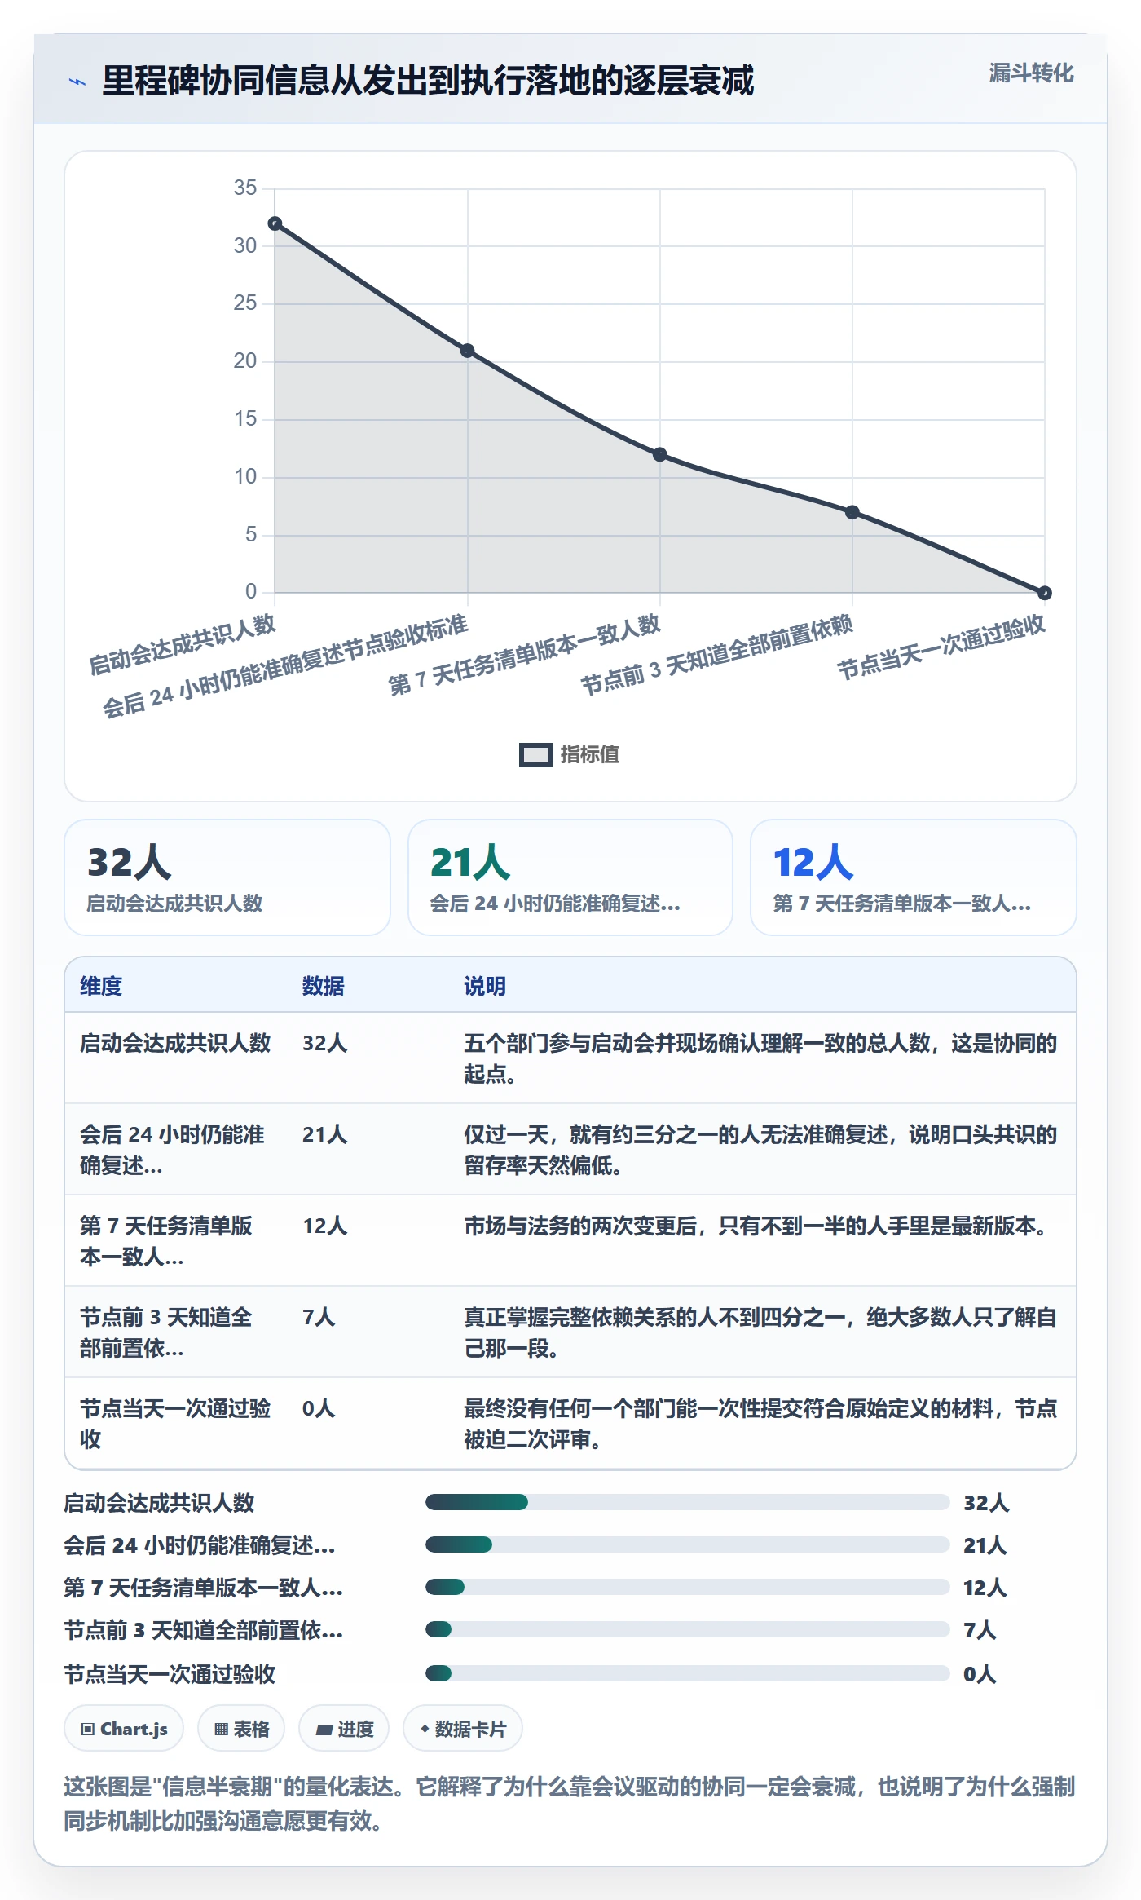Open the Chart.js chip
This screenshot has width=1141, height=1900.
pyautogui.click(x=124, y=1729)
